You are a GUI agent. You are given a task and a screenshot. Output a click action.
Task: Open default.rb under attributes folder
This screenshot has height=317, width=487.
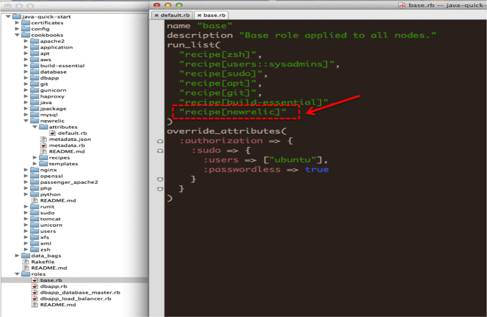72,133
